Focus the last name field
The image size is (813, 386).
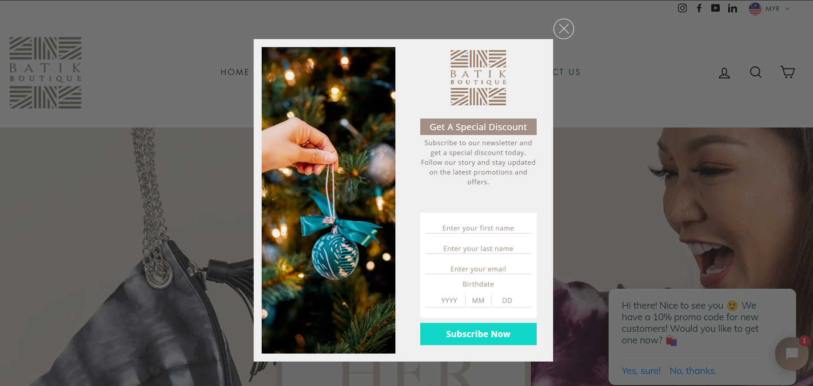pos(478,248)
